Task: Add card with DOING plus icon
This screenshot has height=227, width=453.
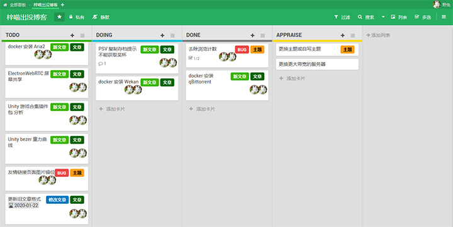Action: pyautogui.click(x=162, y=36)
